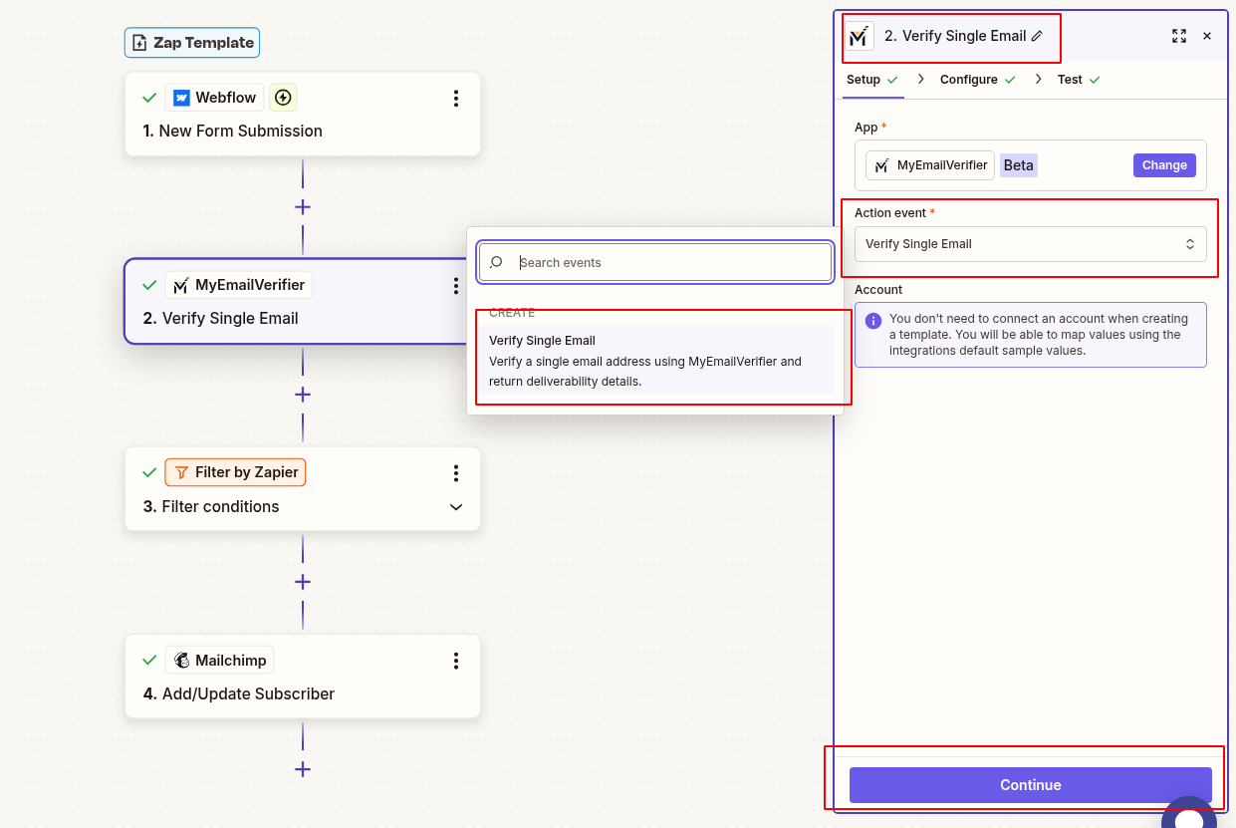The image size is (1236, 828).
Task: Click the green checkmark on the Mailchimp step
Action: click(149, 659)
